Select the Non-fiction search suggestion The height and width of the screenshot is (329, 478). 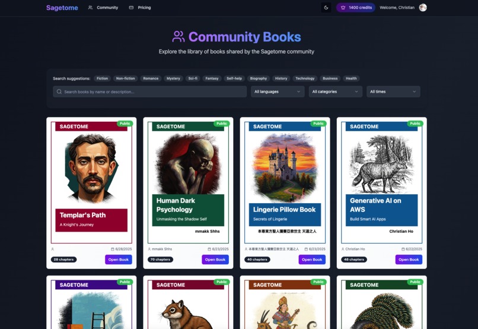[x=125, y=78]
